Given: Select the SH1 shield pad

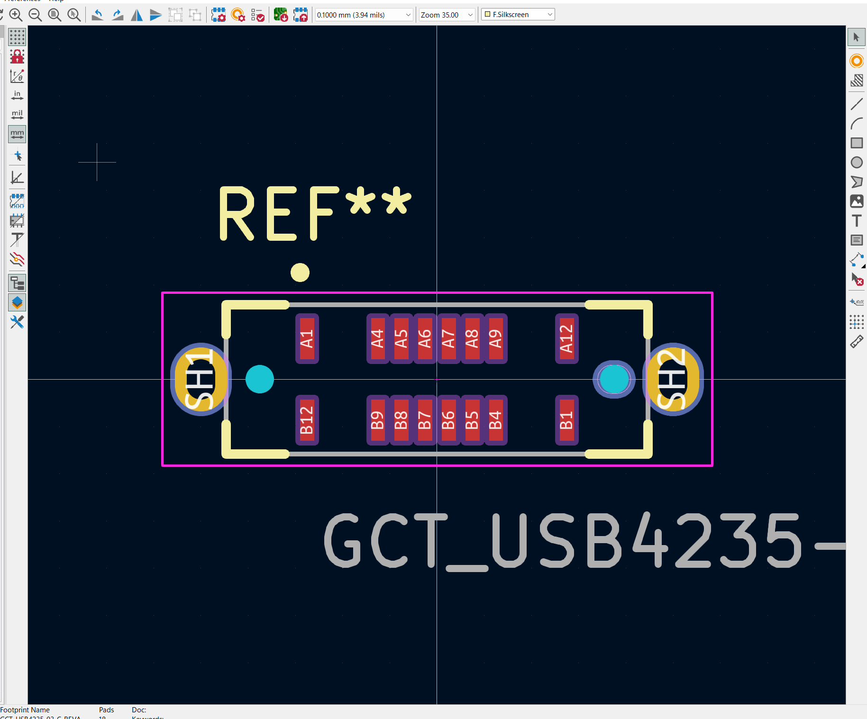Looking at the screenshot, I should tap(200, 379).
